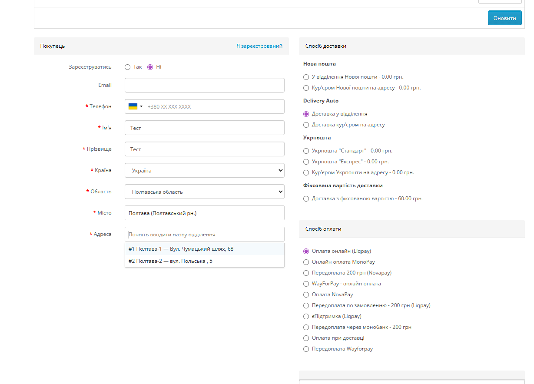The width and height of the screenshot is (534, 384).
Task: Choose Укрпошта "Стандарт" delivery
Action: pyautogui.click(x=306, y=151)
